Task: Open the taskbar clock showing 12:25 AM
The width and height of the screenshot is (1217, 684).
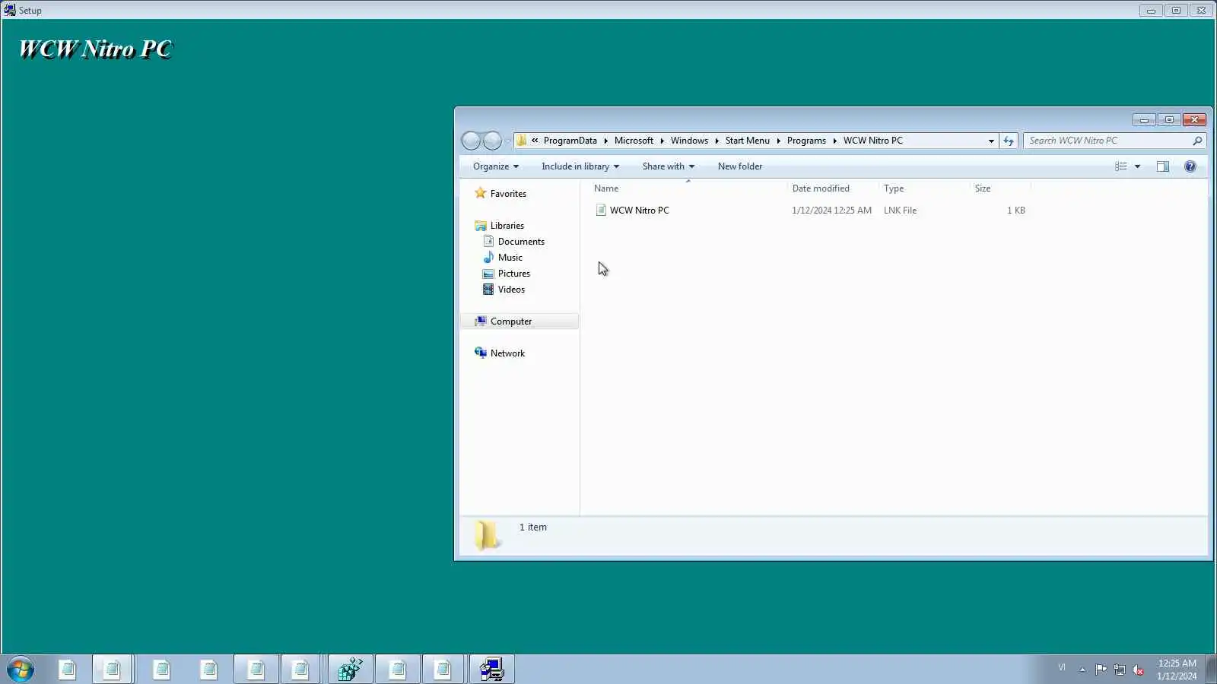Action: 1177,670
